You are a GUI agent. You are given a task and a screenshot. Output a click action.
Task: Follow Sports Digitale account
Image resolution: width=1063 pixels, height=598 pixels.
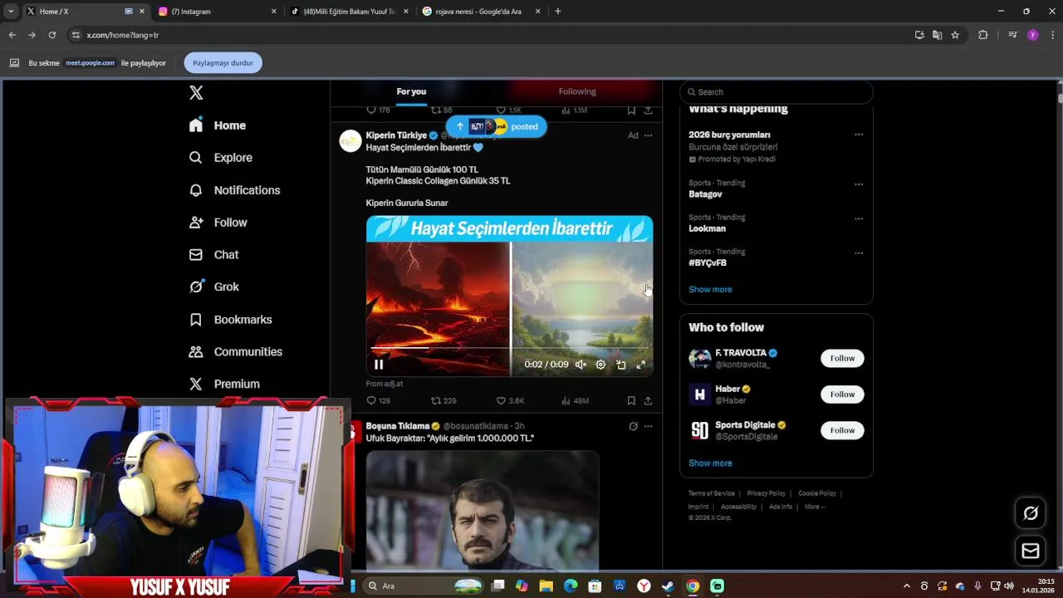pos(842,430)
